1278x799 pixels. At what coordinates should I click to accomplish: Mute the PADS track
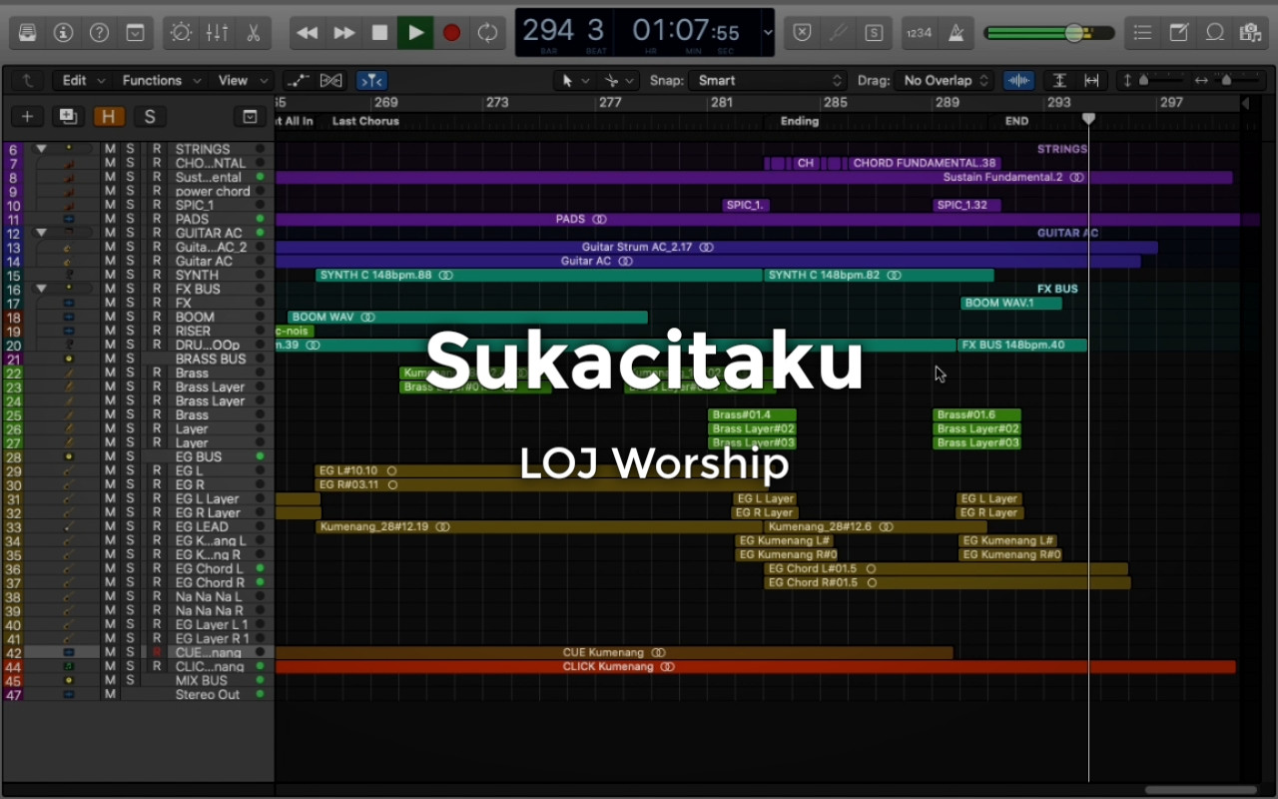pos(110,219)
